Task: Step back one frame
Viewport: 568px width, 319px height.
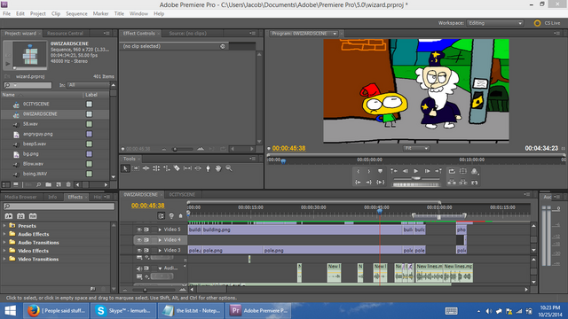Action: 405,171
